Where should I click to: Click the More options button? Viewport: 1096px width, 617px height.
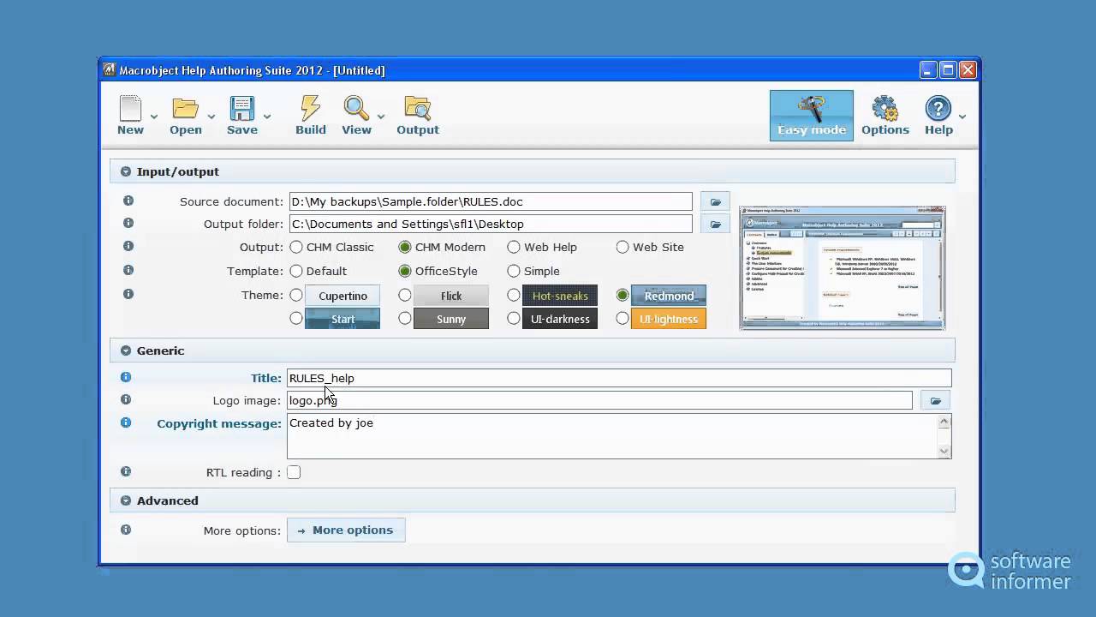346,530
